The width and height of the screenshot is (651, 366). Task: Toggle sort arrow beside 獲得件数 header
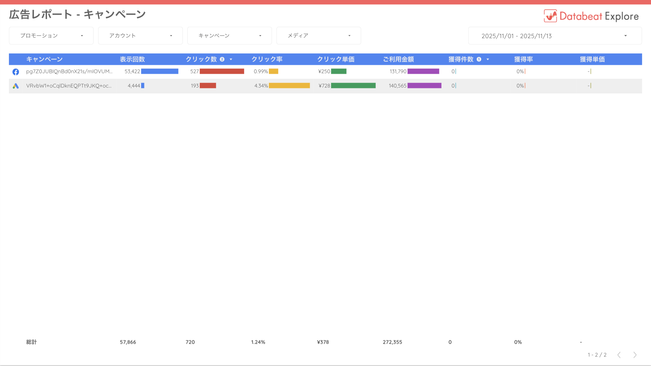(x=488, y=59)
